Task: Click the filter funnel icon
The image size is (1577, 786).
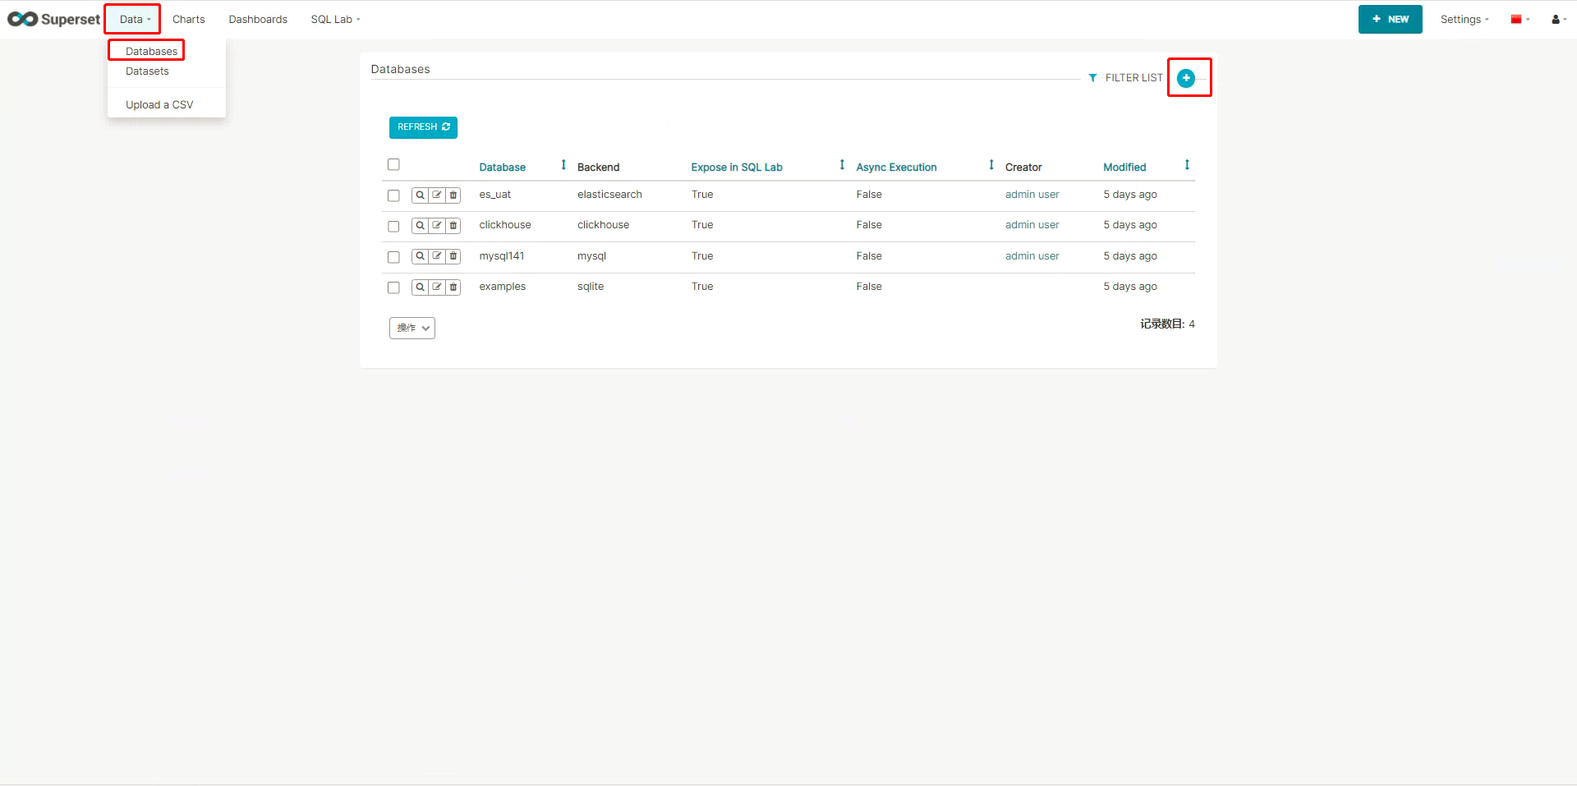Action: coord(1092,78)
